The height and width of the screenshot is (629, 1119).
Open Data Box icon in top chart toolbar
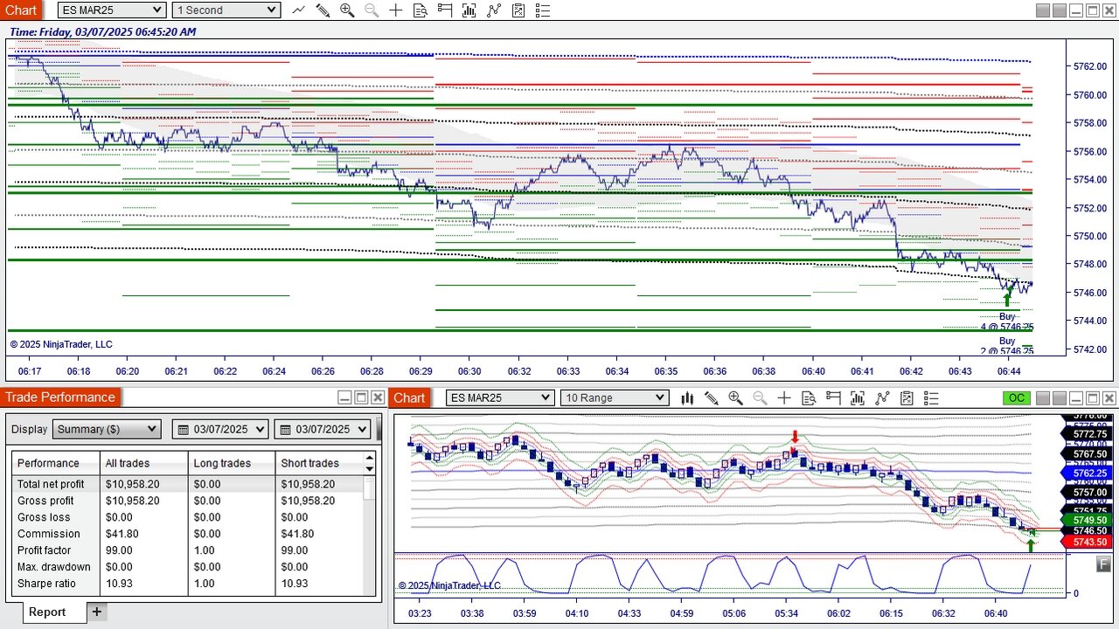pos(420,10)
